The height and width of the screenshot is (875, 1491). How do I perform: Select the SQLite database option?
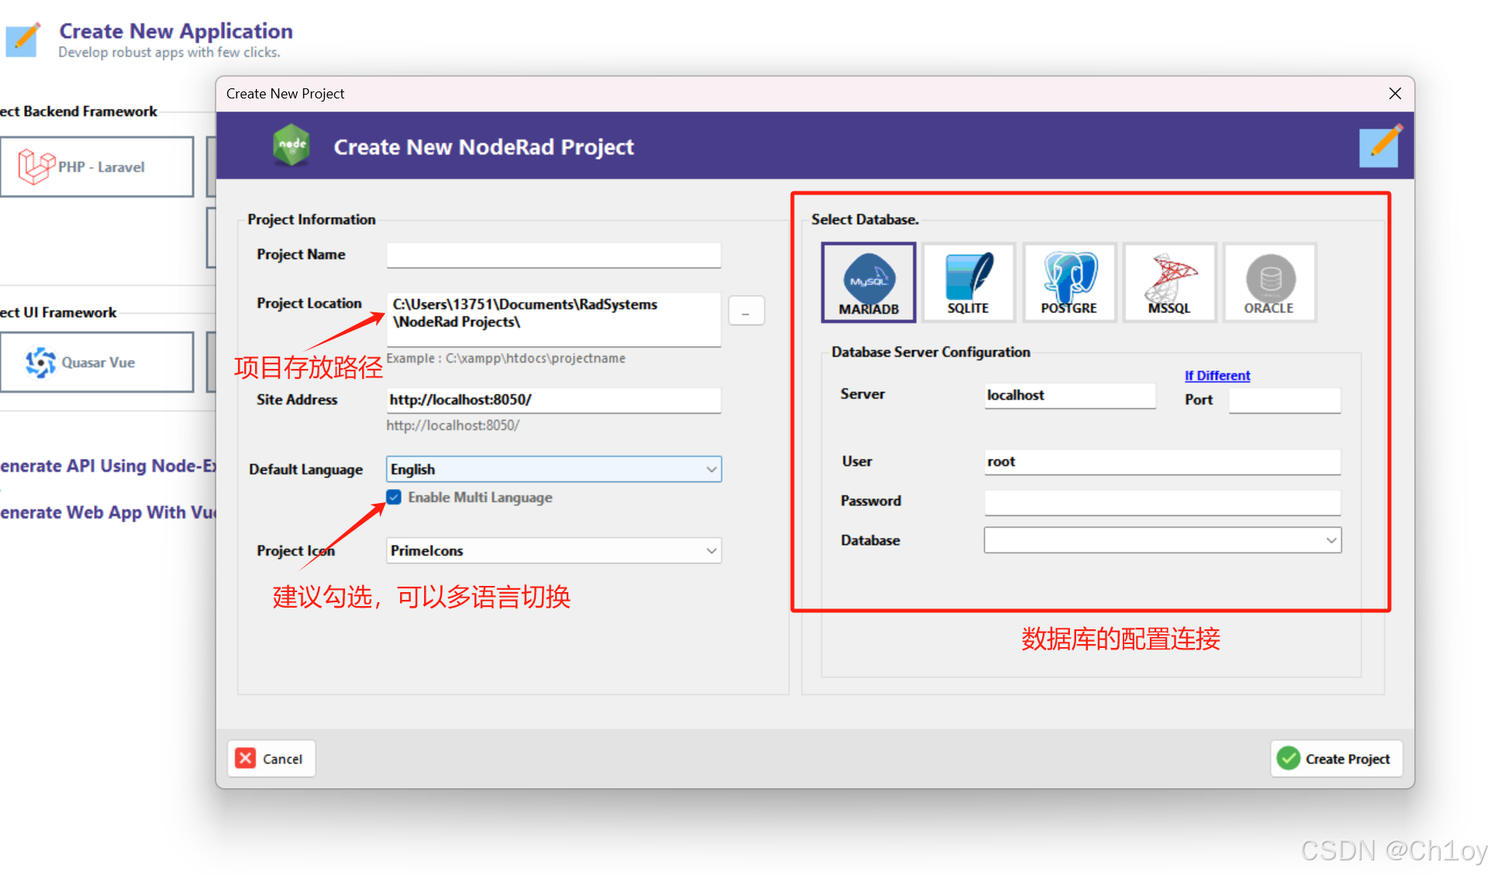click(968, 282)
